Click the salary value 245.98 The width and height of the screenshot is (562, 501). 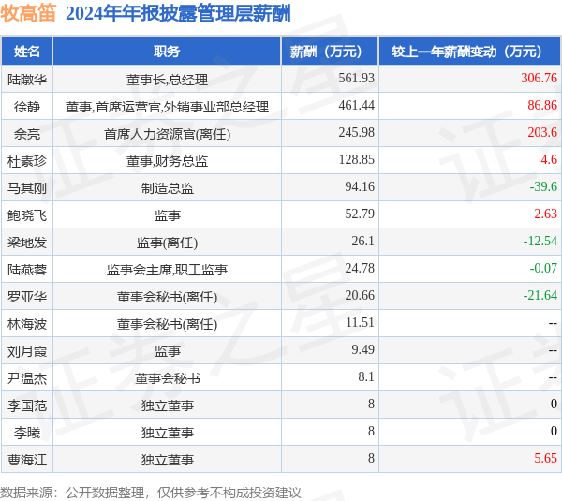click(356, 132)
